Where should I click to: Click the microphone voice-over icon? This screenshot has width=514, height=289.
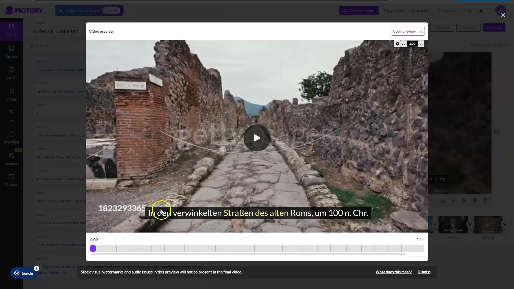click(x=453, y=200)
